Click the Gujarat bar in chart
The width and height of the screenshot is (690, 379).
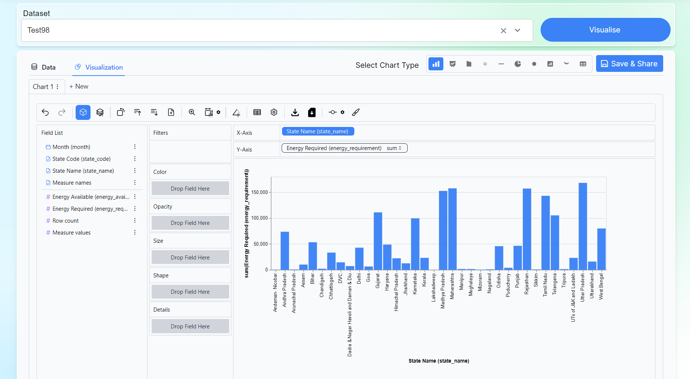tap(378, 241)
